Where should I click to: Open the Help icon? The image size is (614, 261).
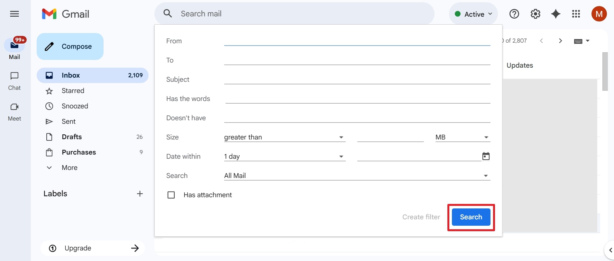coord(514,14)
